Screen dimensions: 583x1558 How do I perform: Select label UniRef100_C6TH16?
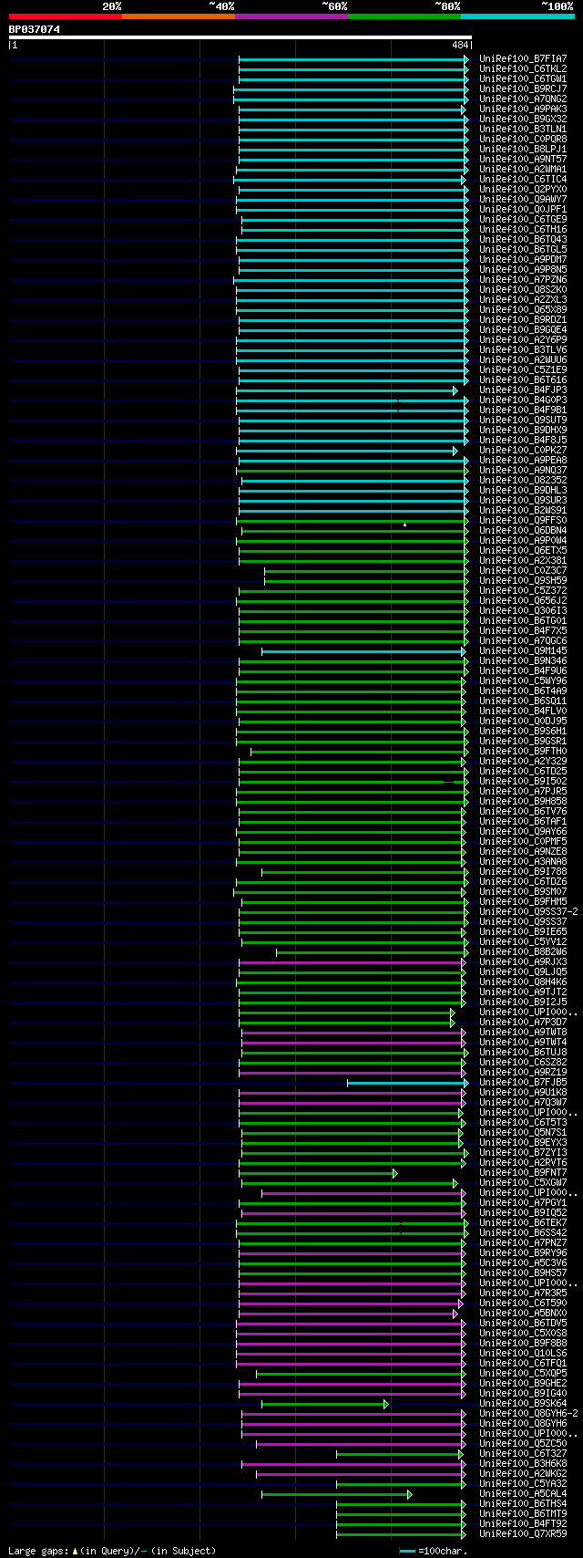click(523, 230)
